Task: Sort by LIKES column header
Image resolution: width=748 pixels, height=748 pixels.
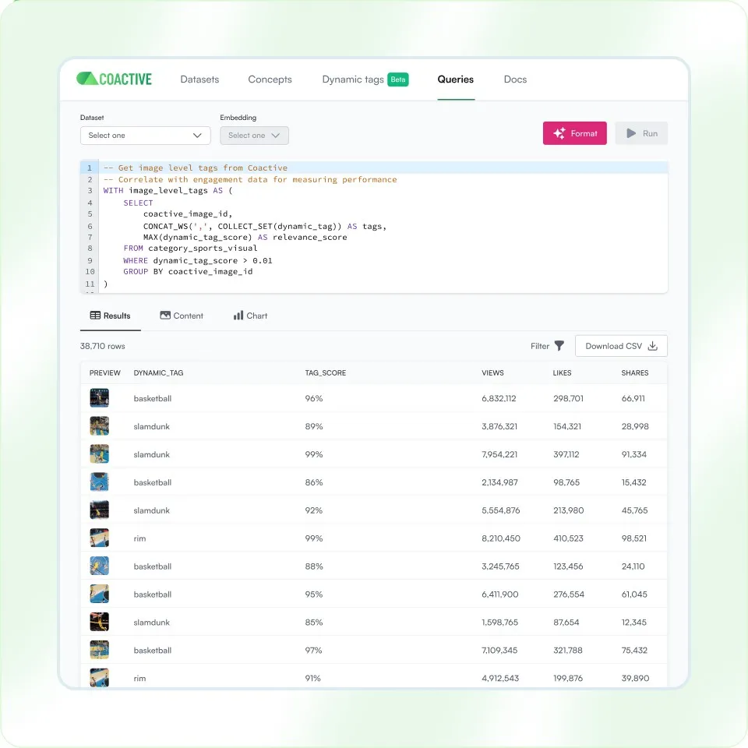Action: tap(562, 373)
